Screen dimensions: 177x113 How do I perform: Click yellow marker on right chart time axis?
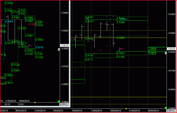click(x=126, y=109)
